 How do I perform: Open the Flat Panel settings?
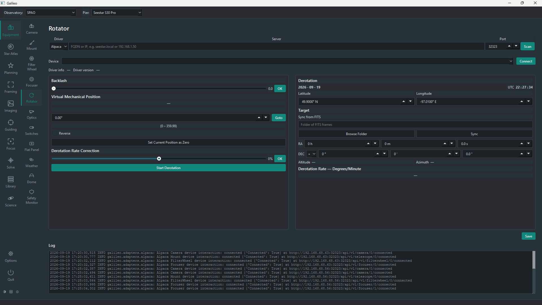pos(32,146)
